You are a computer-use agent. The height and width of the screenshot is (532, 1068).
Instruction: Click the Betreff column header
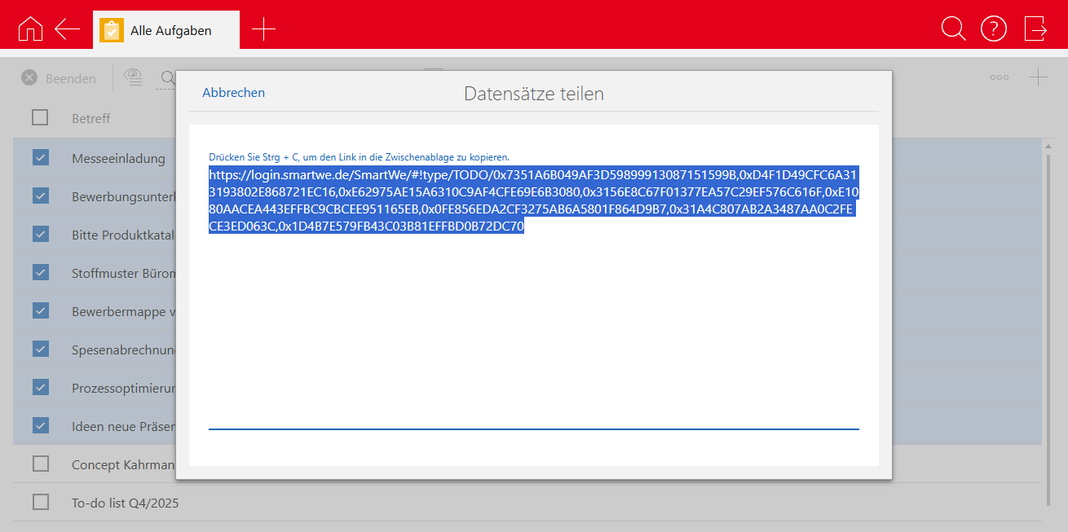[x=90, y=118]
